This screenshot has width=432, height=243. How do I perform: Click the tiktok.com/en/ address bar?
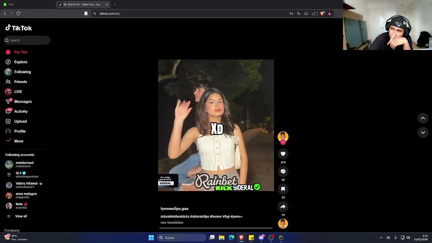pos(189,13)
